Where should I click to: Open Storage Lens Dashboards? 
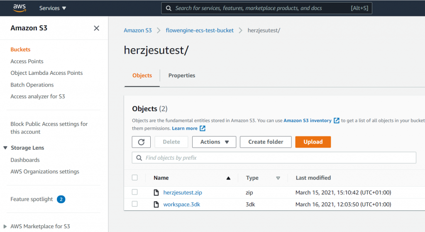point(25,160)
